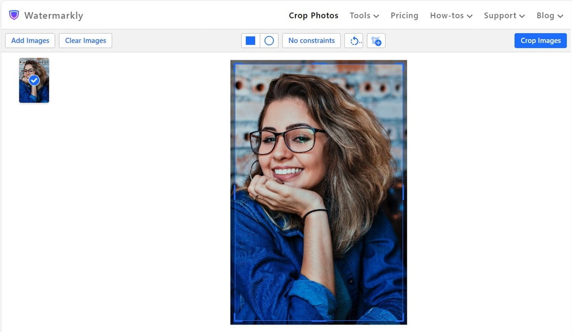The width and height of the screenshot is (572, 332).
Task: Click the Watermarkly brand name
Action: coord(54,15)
